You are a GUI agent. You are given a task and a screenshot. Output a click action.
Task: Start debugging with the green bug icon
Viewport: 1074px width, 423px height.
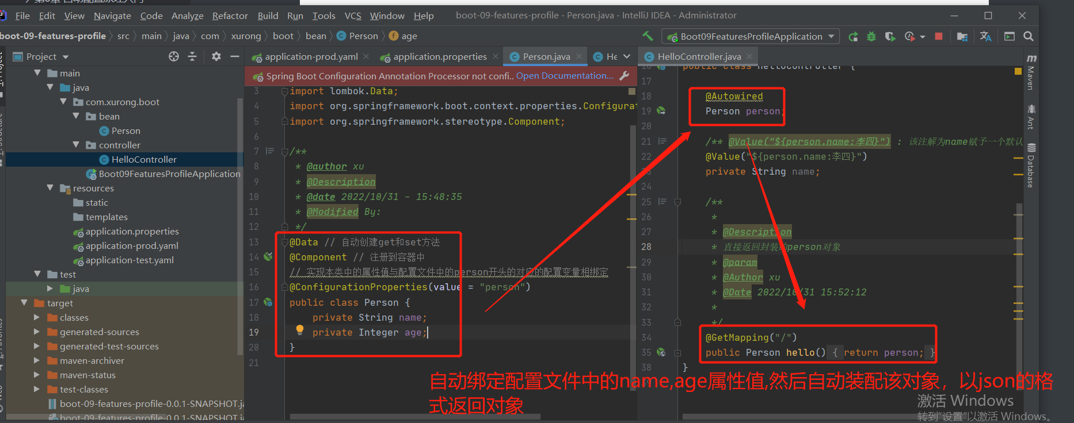click(x=871, y=36)
